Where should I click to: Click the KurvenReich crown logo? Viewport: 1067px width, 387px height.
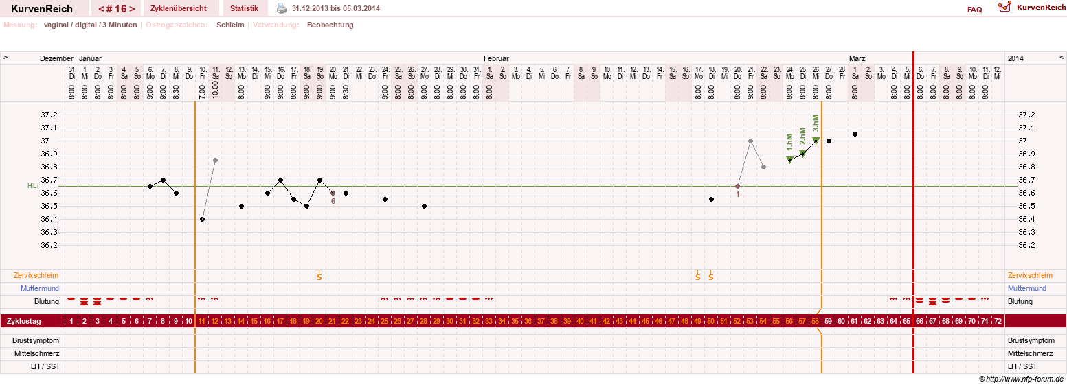click(1005, 8)
